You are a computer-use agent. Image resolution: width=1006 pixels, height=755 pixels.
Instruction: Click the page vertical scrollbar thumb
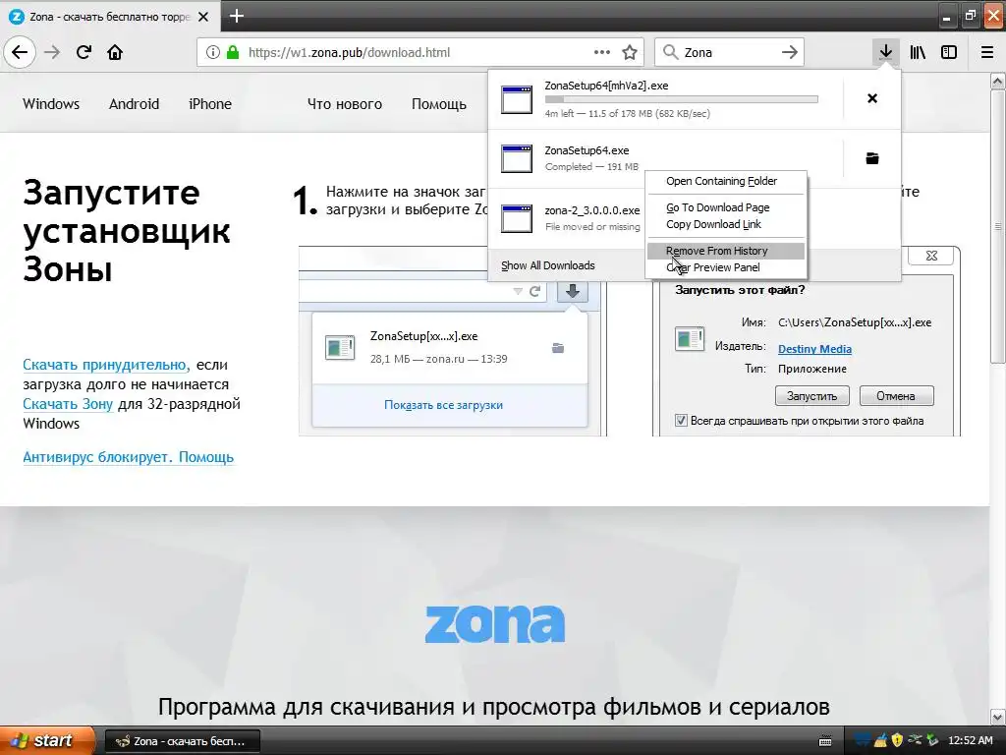[998, 226]
